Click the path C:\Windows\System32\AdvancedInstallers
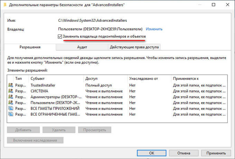The width and height of the screenshot is (235, 159). [x=93, y=20]
